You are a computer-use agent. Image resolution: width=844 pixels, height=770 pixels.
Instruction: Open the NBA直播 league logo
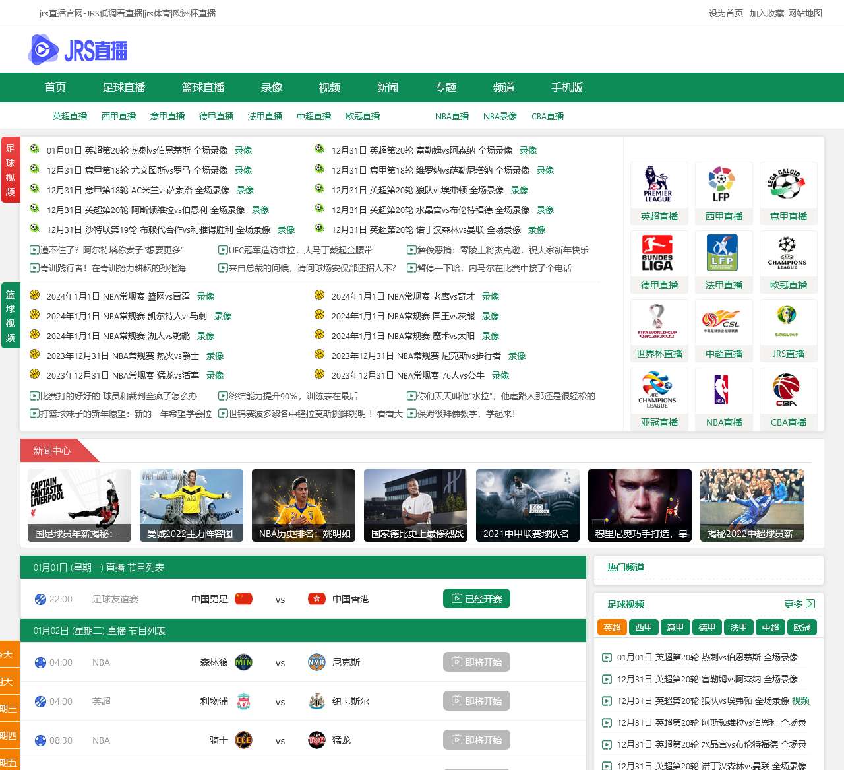pyautogui.click(x=723, y=391)
